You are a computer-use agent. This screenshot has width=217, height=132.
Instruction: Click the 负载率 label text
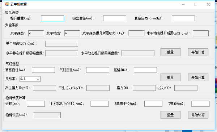coord(11,79)
